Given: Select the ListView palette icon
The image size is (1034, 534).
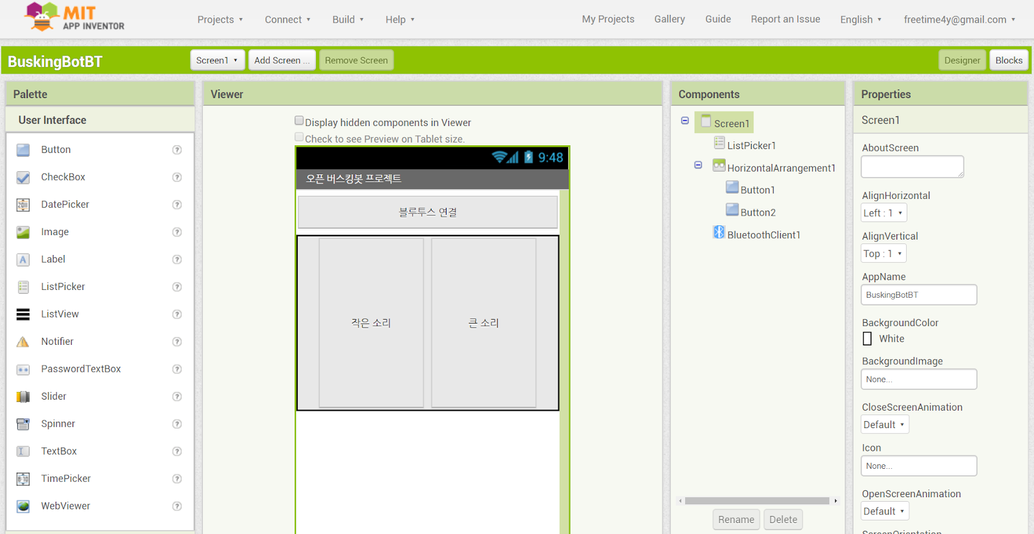Looking at the screenshot, I should click(23, 314).
